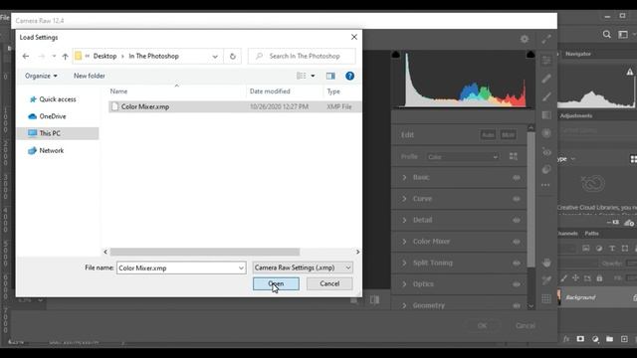Click the Desktop breadcrumb
The width and height of the screenshot is (637, 358).
(105, 56)
